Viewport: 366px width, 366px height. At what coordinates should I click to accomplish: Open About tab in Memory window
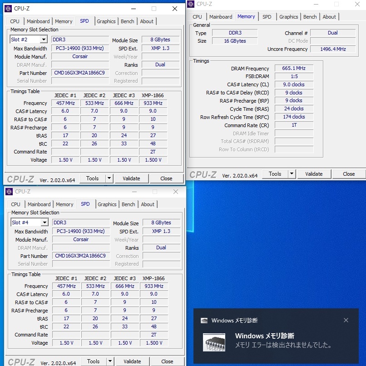click(329, 17)
